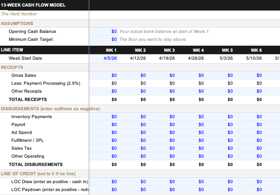This screenshot has height=195, width=280.
Task: Select the Minimum Cash Target $0 input cell
Action: pyautogui.click(x=104, y=39)
